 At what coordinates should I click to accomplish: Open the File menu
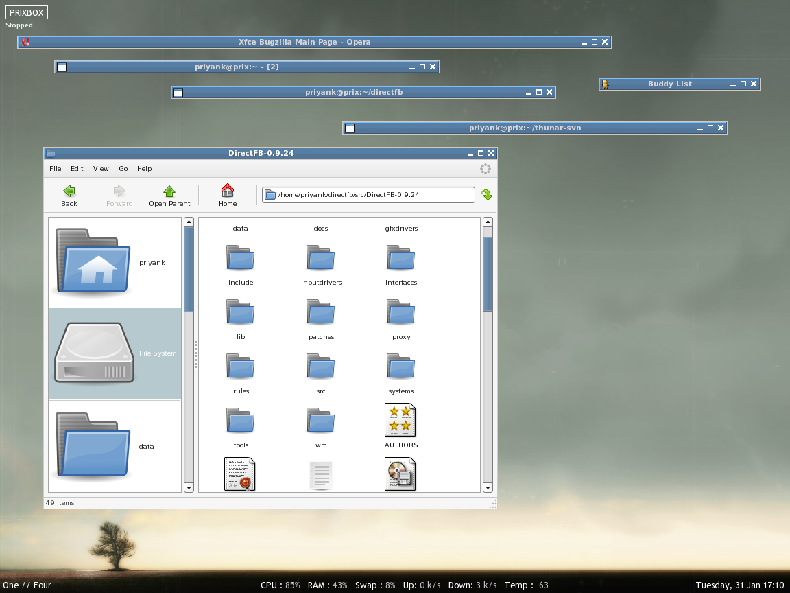coord(55,169)
